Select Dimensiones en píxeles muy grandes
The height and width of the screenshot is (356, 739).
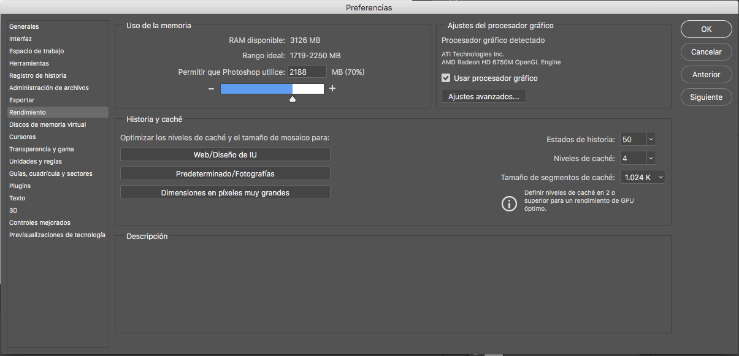pyautogui.click(x=225, y=192)
